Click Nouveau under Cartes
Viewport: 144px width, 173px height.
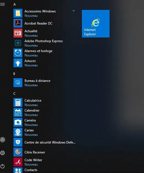click(x=31, y=135)
